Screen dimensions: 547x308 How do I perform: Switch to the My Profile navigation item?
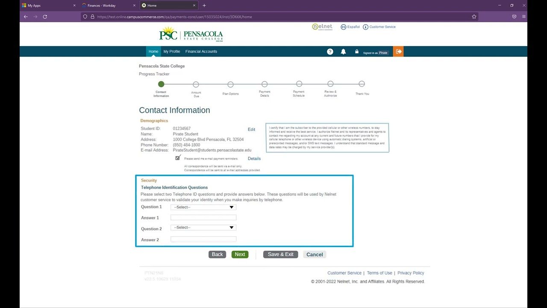(171, 51)
